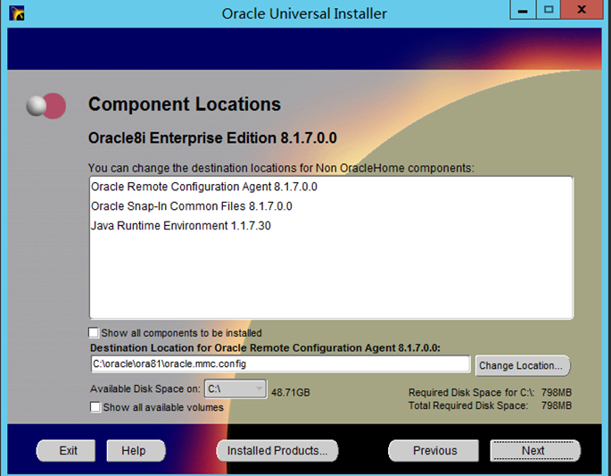Open Help for the installer
Screen dimensions: 611x476
coord(136,451)
